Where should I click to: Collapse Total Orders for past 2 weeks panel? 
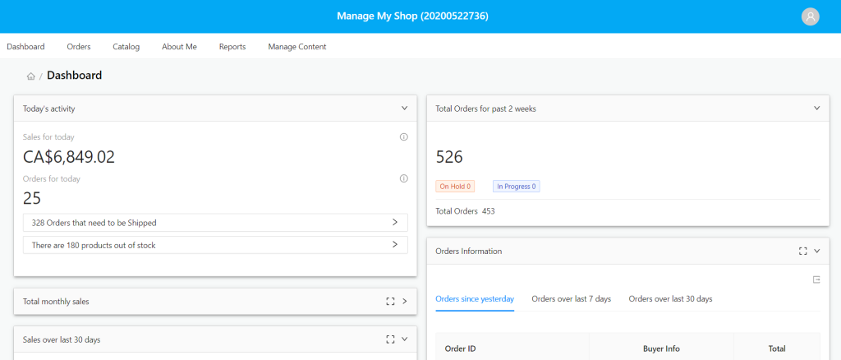pos(817,108)
